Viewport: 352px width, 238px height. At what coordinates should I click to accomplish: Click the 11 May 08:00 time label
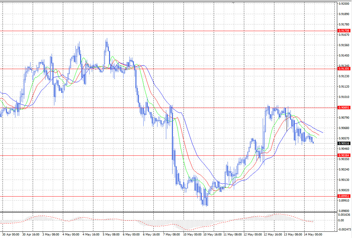coord(233,235)
